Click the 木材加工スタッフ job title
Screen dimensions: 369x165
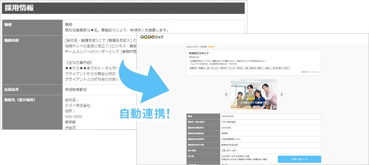tap(199, 54)
